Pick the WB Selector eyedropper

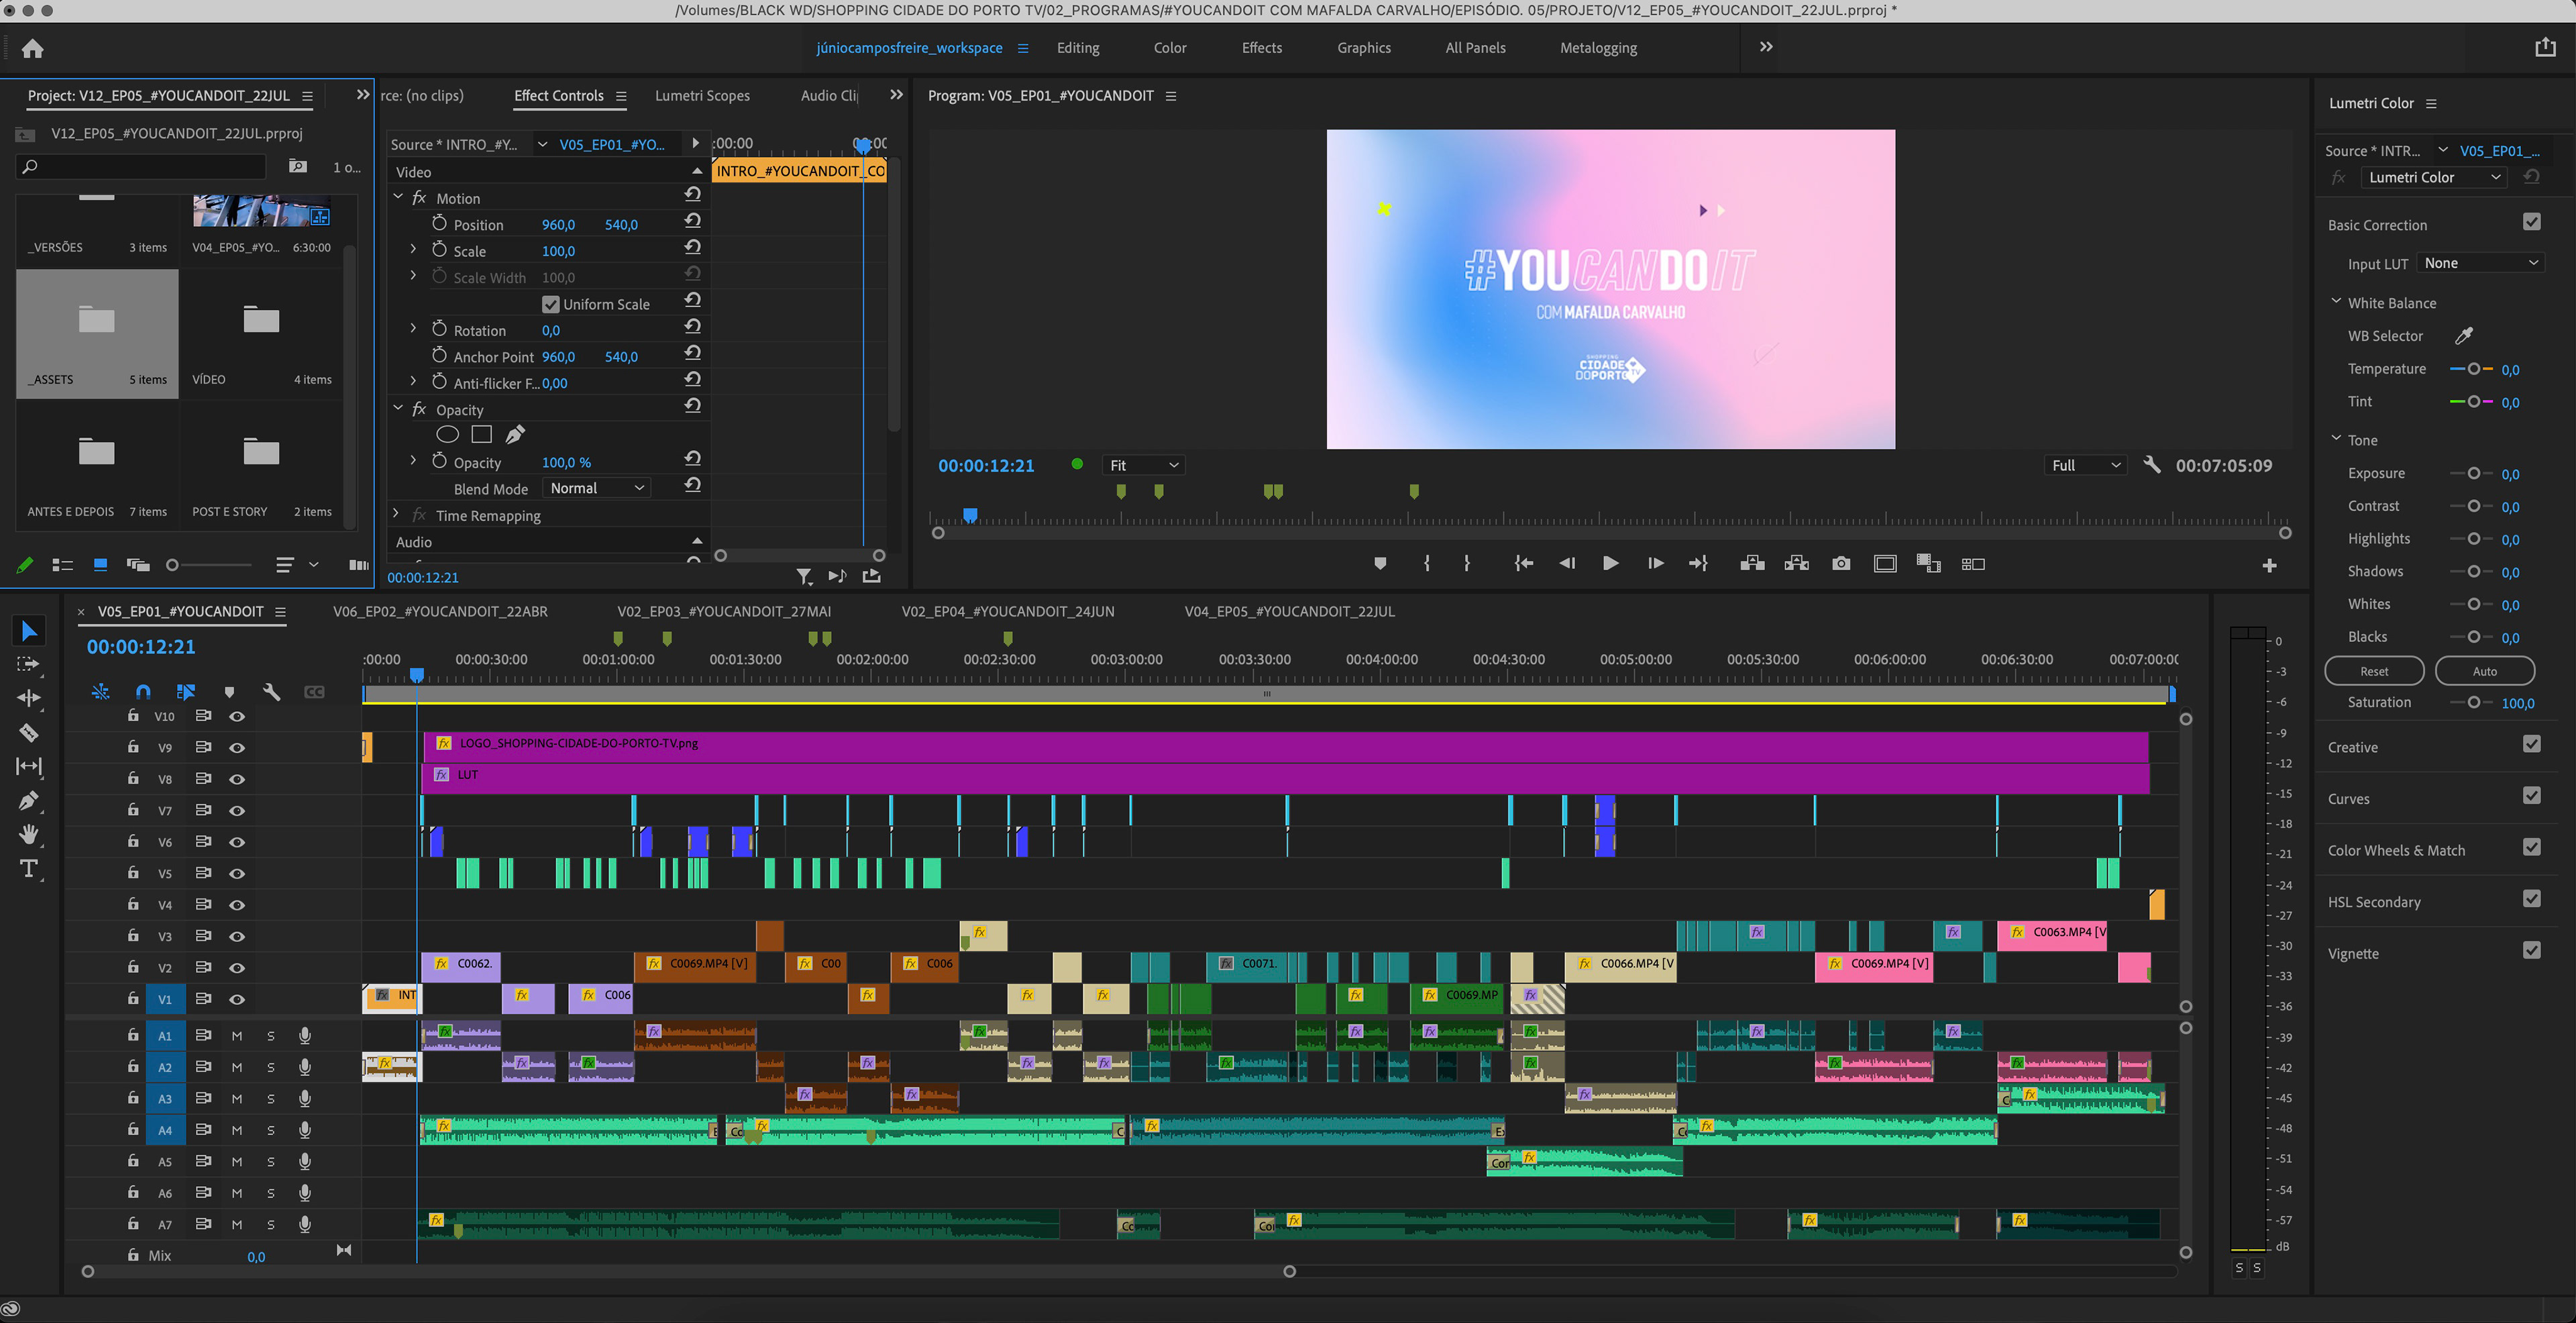click(2464, 336)
